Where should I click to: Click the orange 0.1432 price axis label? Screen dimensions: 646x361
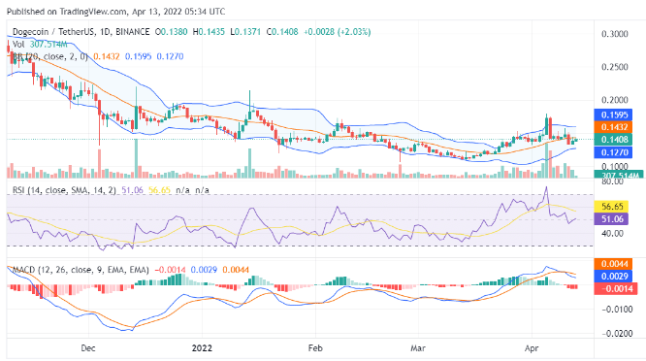(613, 127)
